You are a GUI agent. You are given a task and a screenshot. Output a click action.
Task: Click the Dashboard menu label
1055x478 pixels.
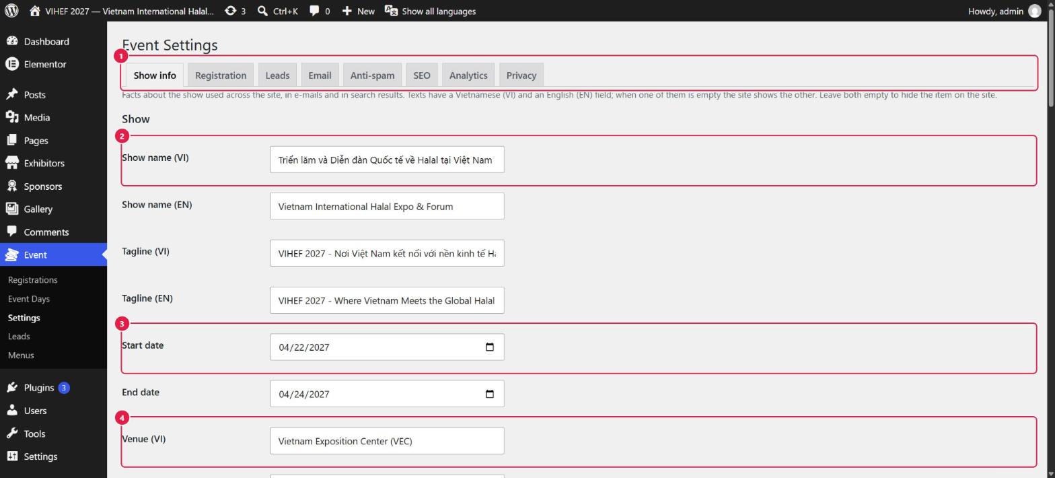(x=46, y=41)
